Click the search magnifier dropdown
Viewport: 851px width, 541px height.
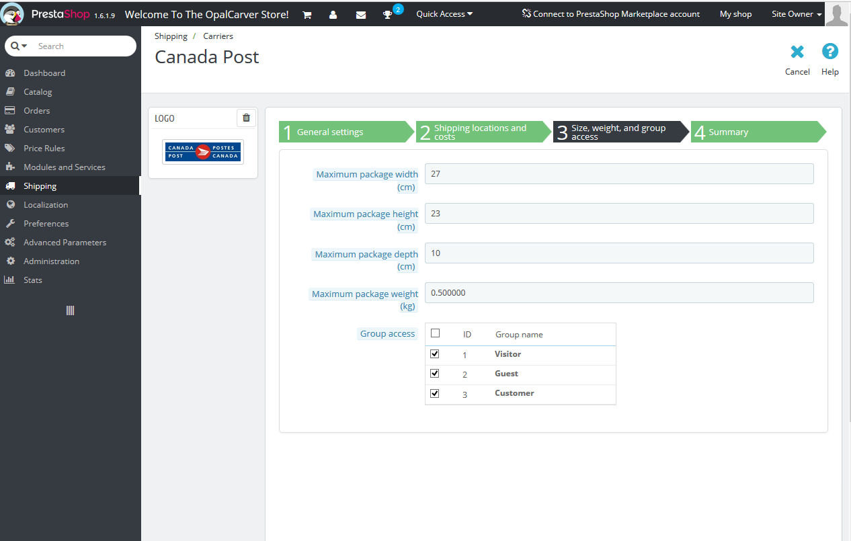coord(19,46)
